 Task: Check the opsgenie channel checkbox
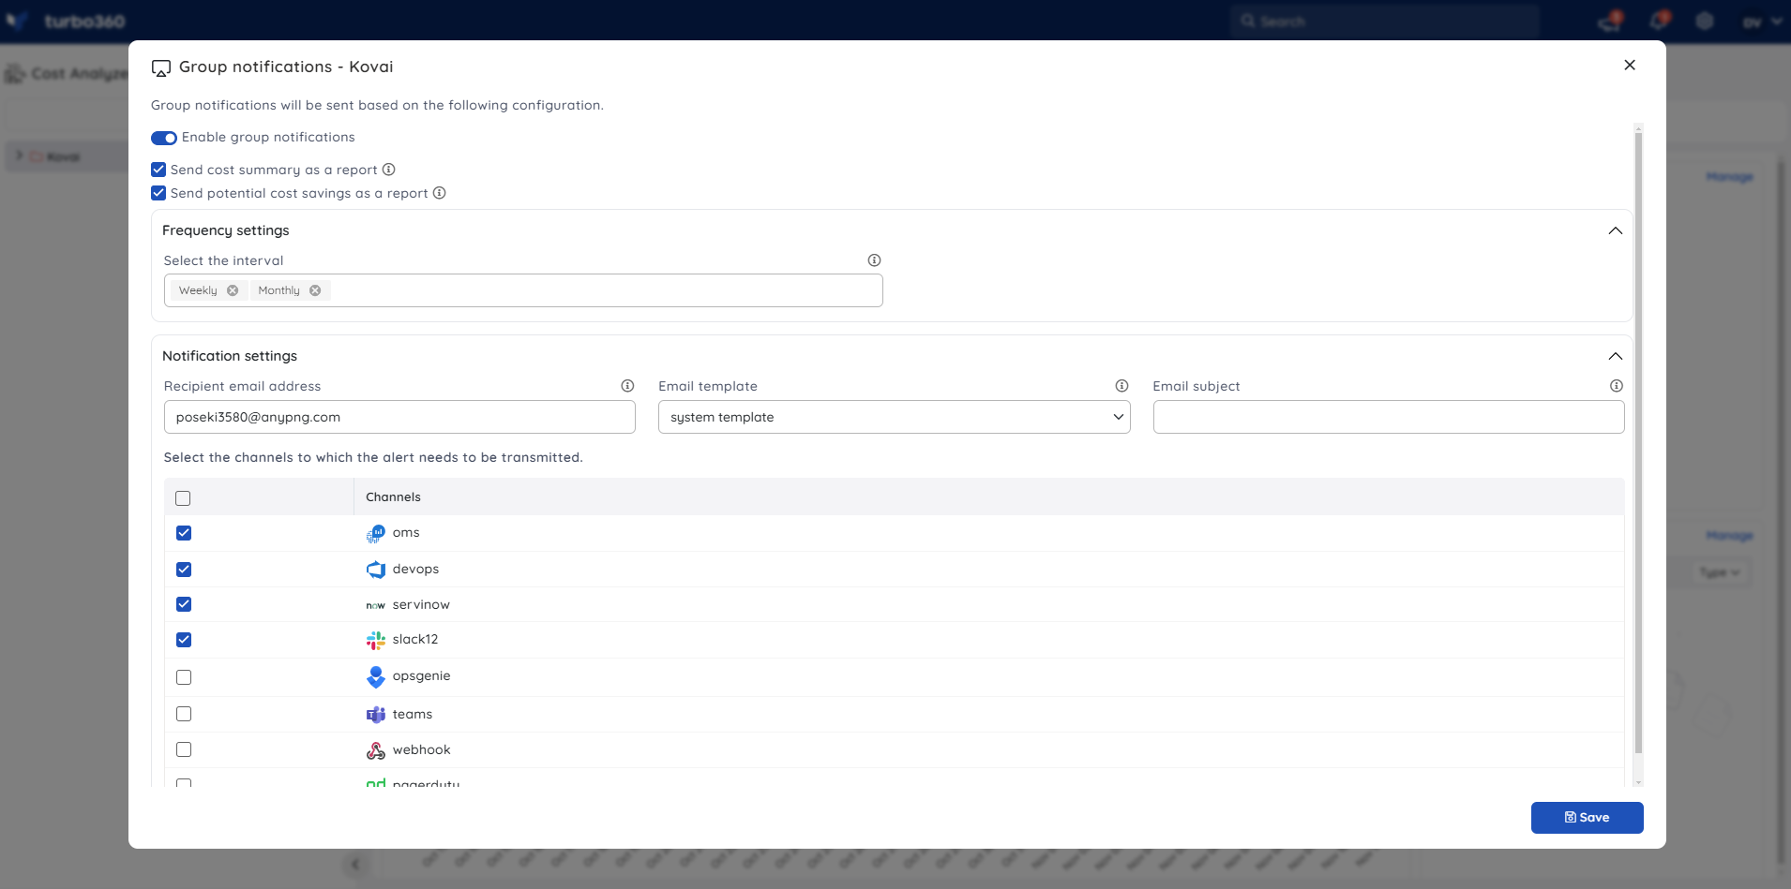184,677
